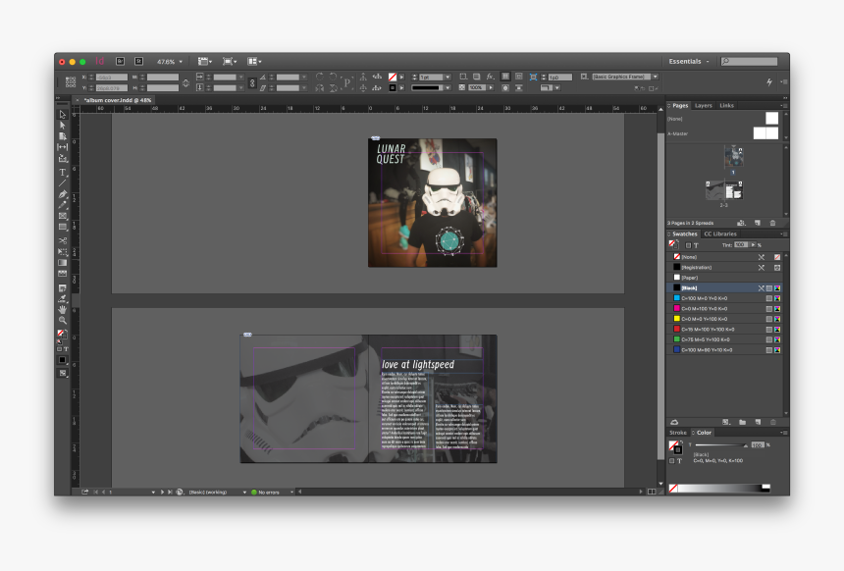
Task: Toggle formatting affects text in Swatches panel
Action: [x=696, y=245]
